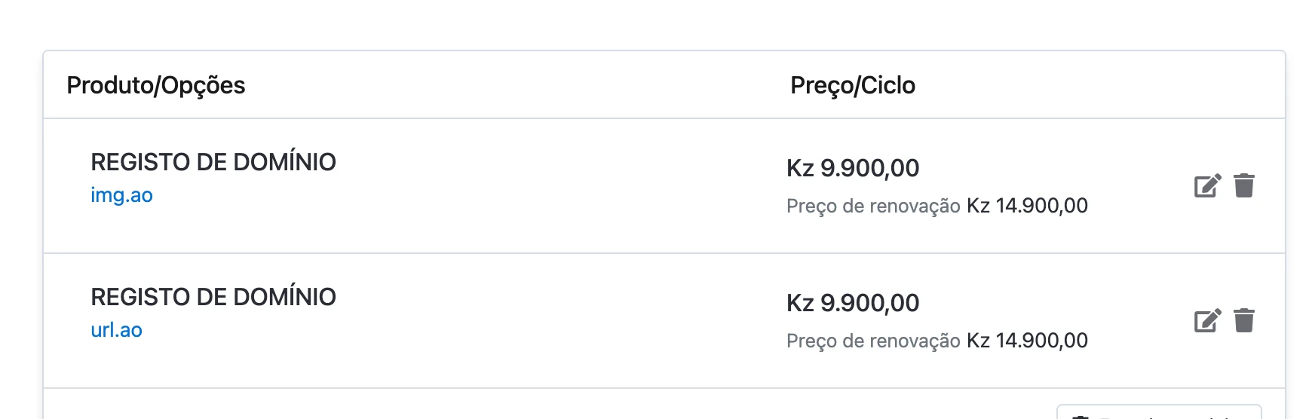Screen dimensions: 1312x419
Task: Edit the img.ao domain registration
Action: 1207,185
